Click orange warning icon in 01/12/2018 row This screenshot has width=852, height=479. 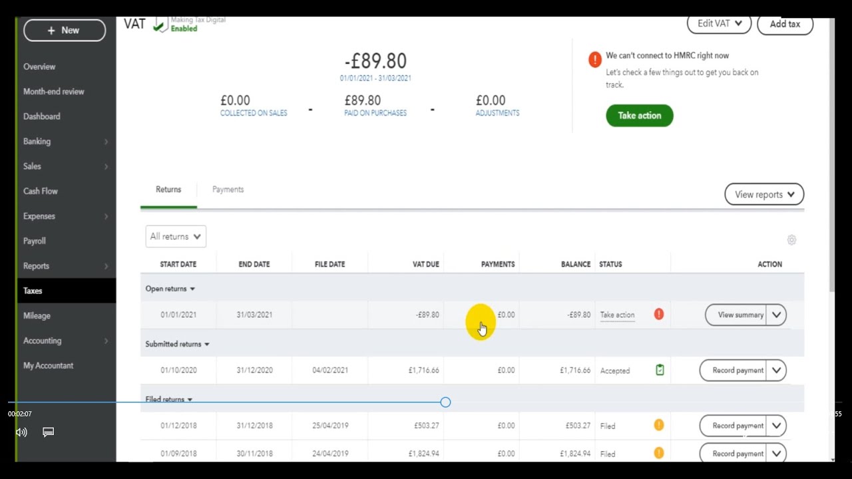659,425
